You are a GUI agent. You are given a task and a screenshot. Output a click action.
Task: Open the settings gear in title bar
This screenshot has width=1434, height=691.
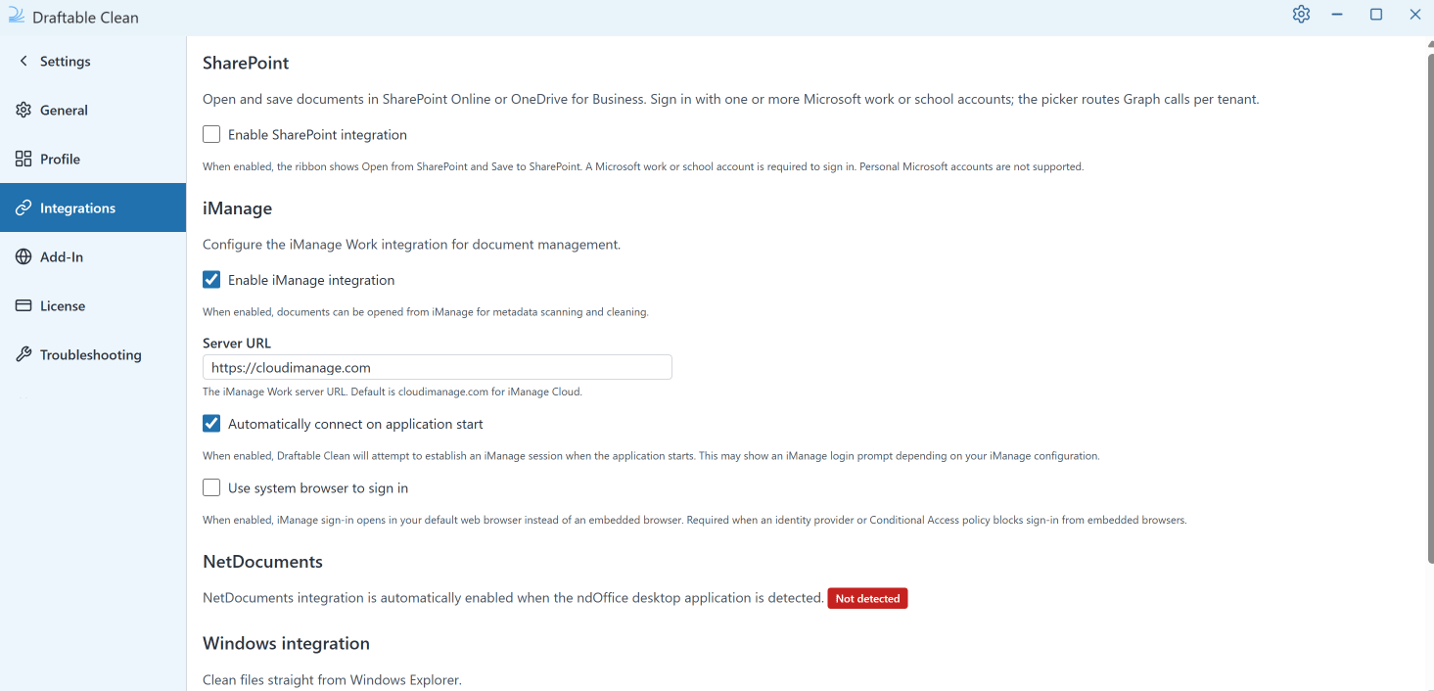tap(1301, 14)
